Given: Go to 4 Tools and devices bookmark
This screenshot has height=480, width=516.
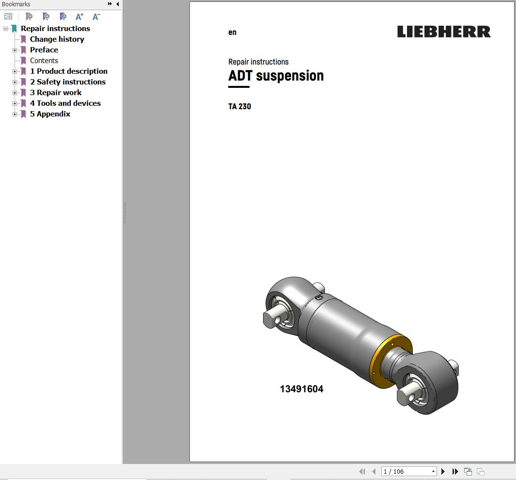Looking at the screenshot, I should (65, 103).
